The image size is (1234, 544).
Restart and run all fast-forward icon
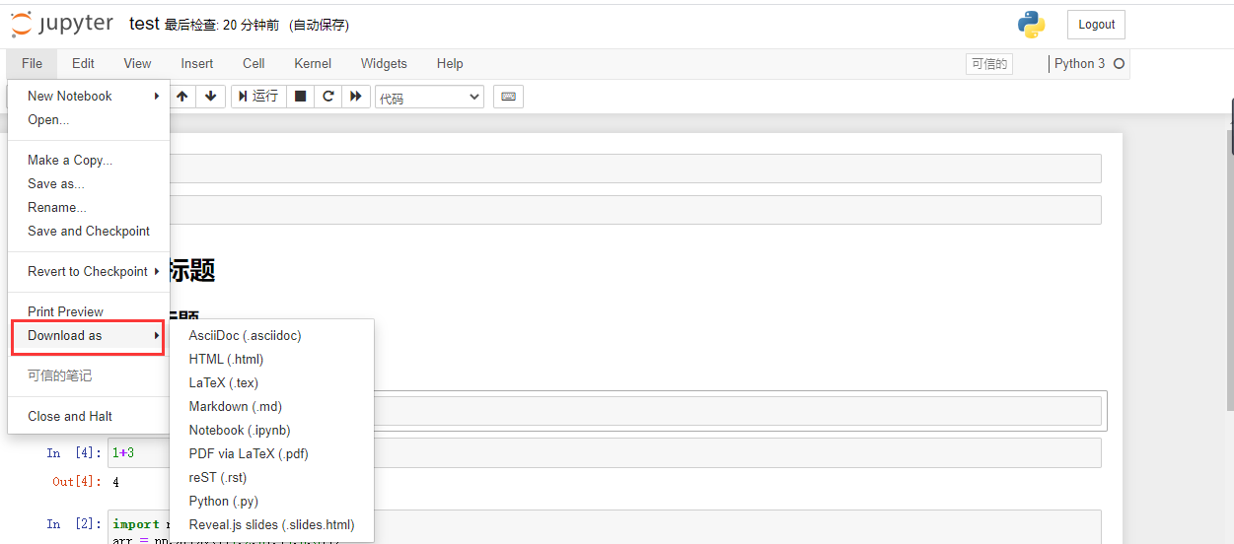coord(355,97)
